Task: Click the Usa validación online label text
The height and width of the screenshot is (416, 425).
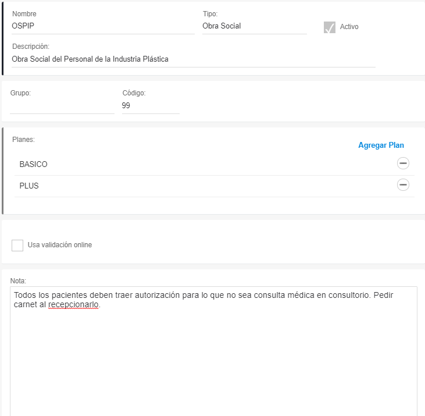Action: 60,245
